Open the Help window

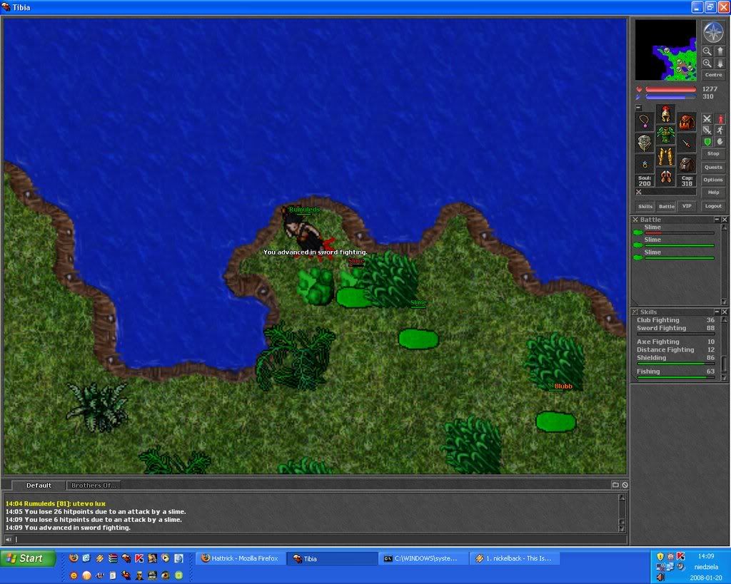713,193
